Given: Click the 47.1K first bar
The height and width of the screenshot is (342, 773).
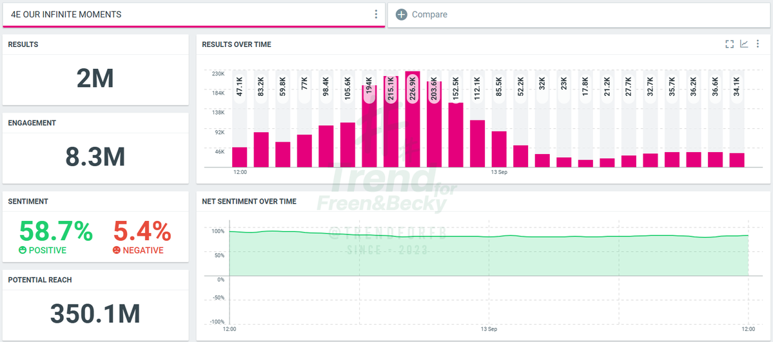Looking at the screenshot, I should click(x=240, y=157).
